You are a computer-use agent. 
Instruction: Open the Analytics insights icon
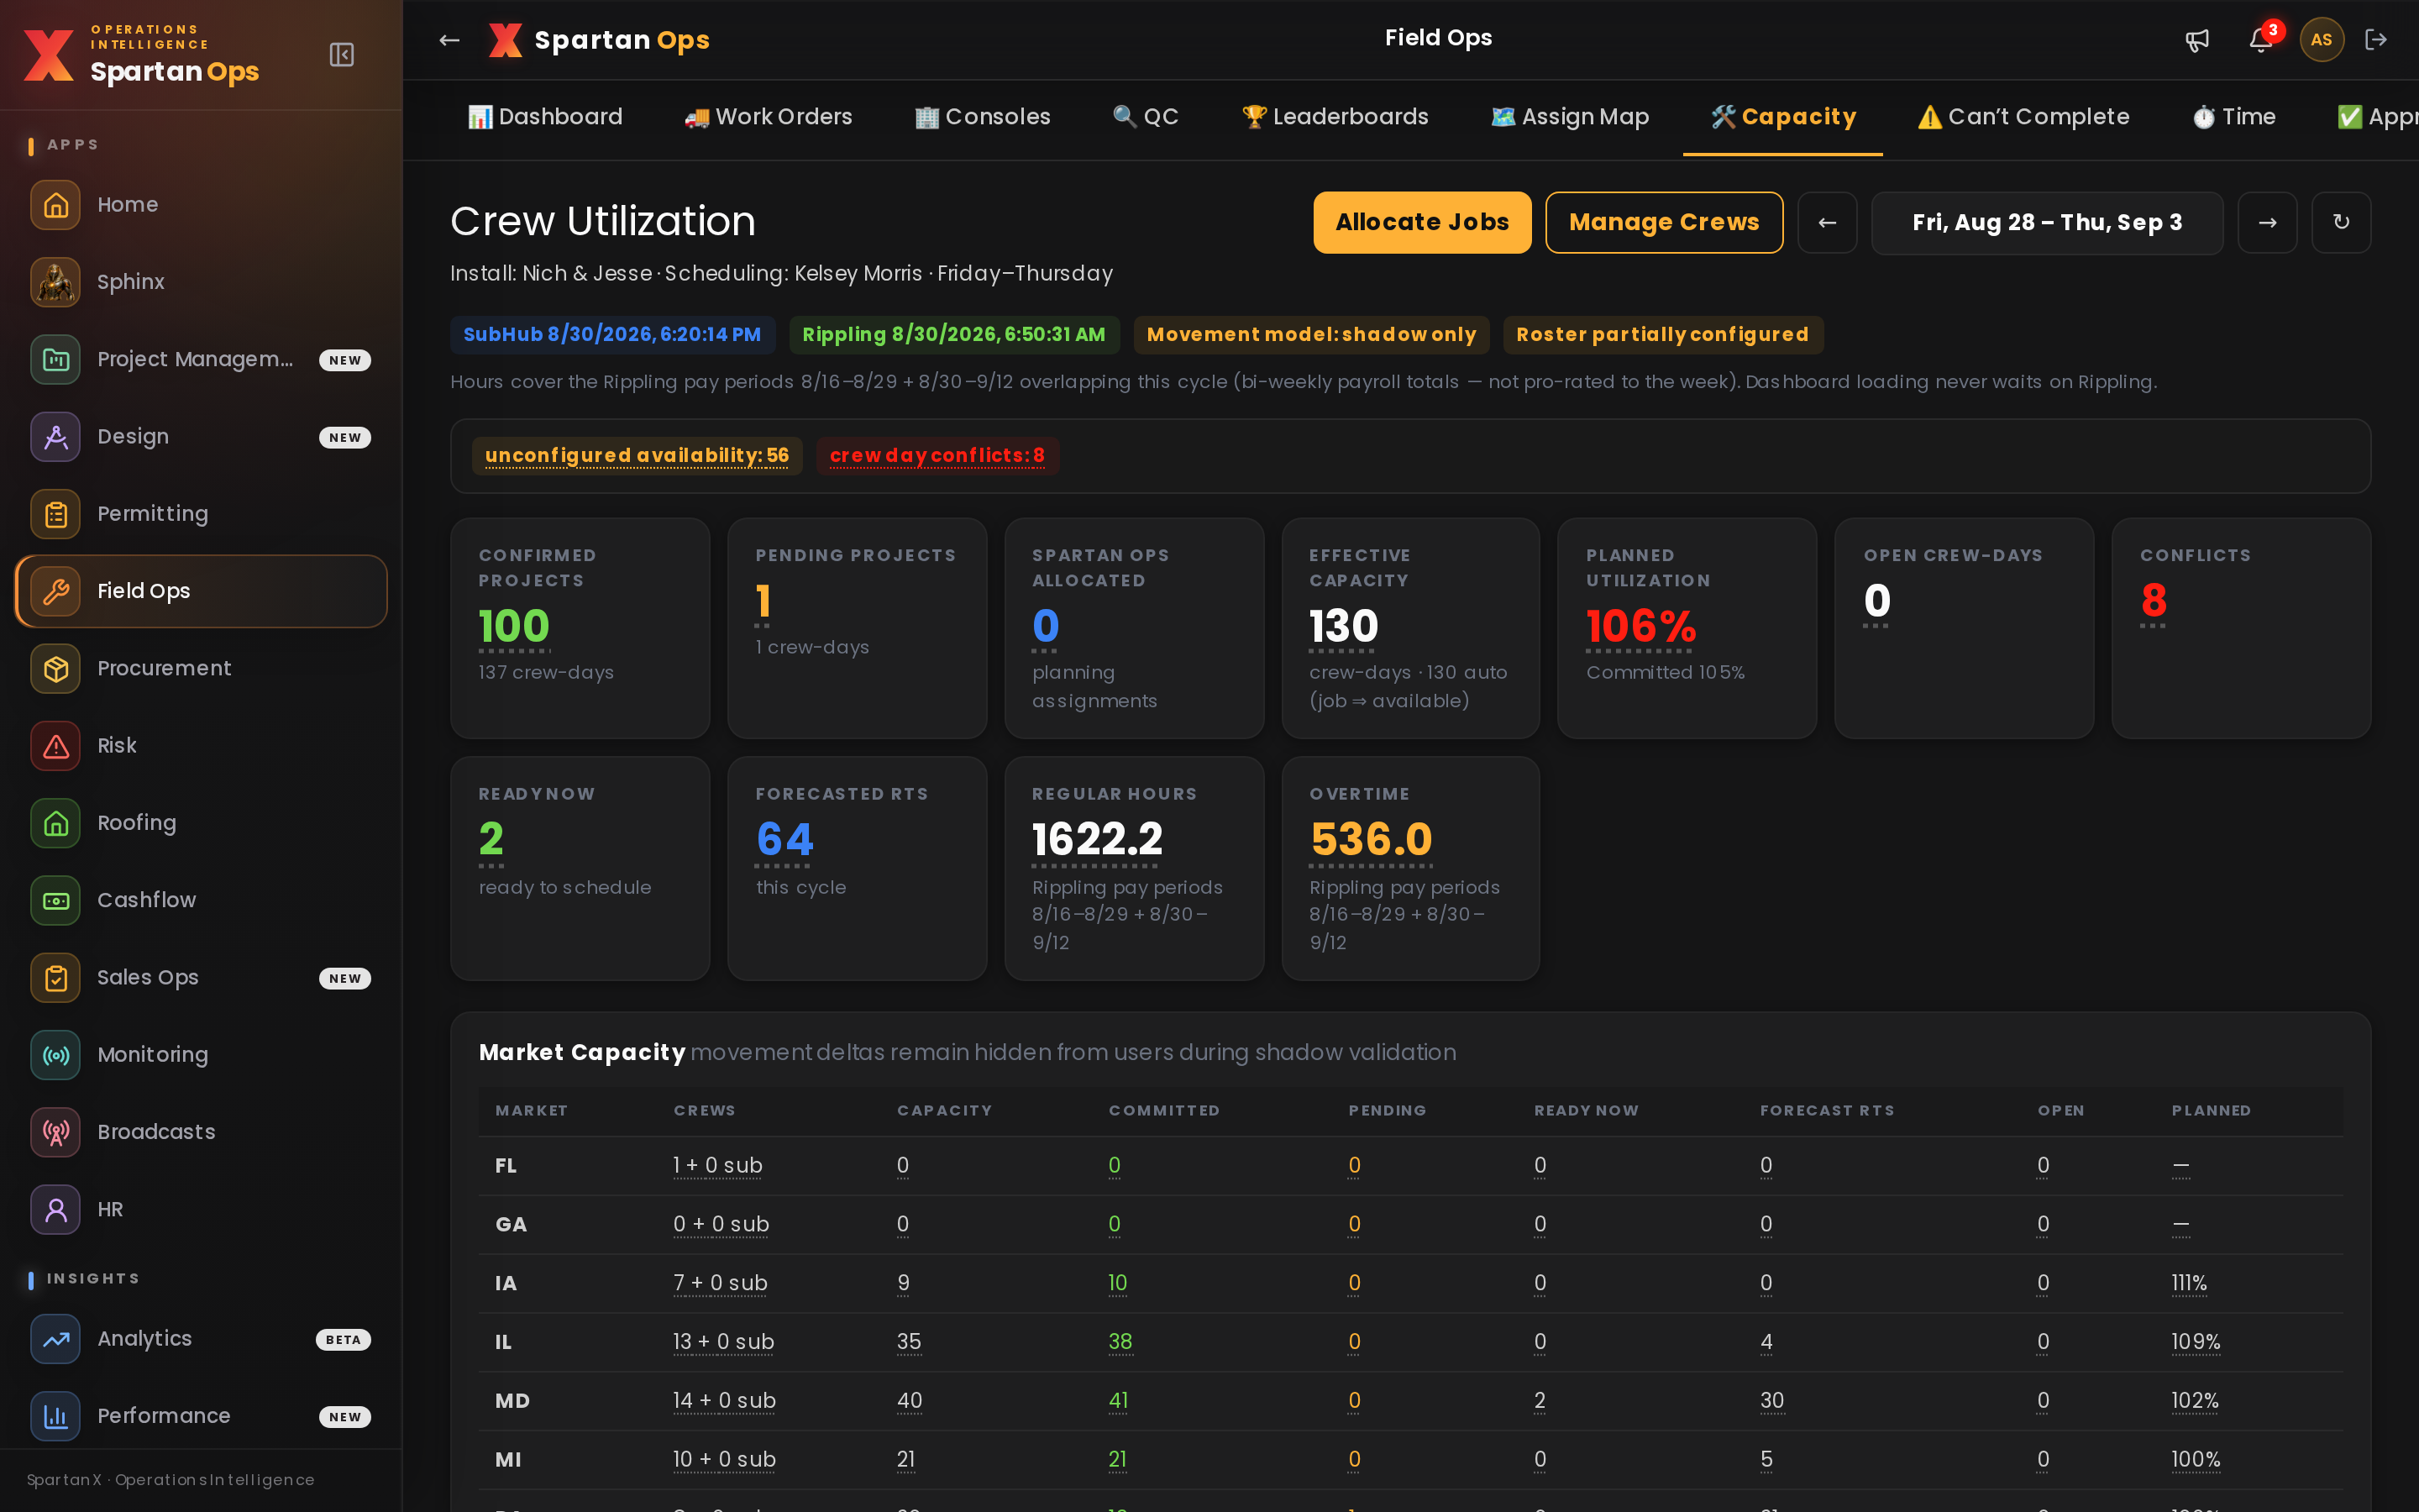click(56, 1338)
